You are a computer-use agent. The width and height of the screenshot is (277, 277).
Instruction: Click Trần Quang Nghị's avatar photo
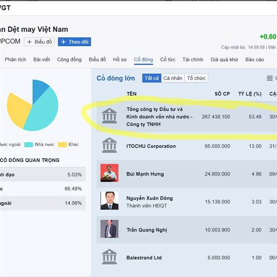[x=109, y=229]
